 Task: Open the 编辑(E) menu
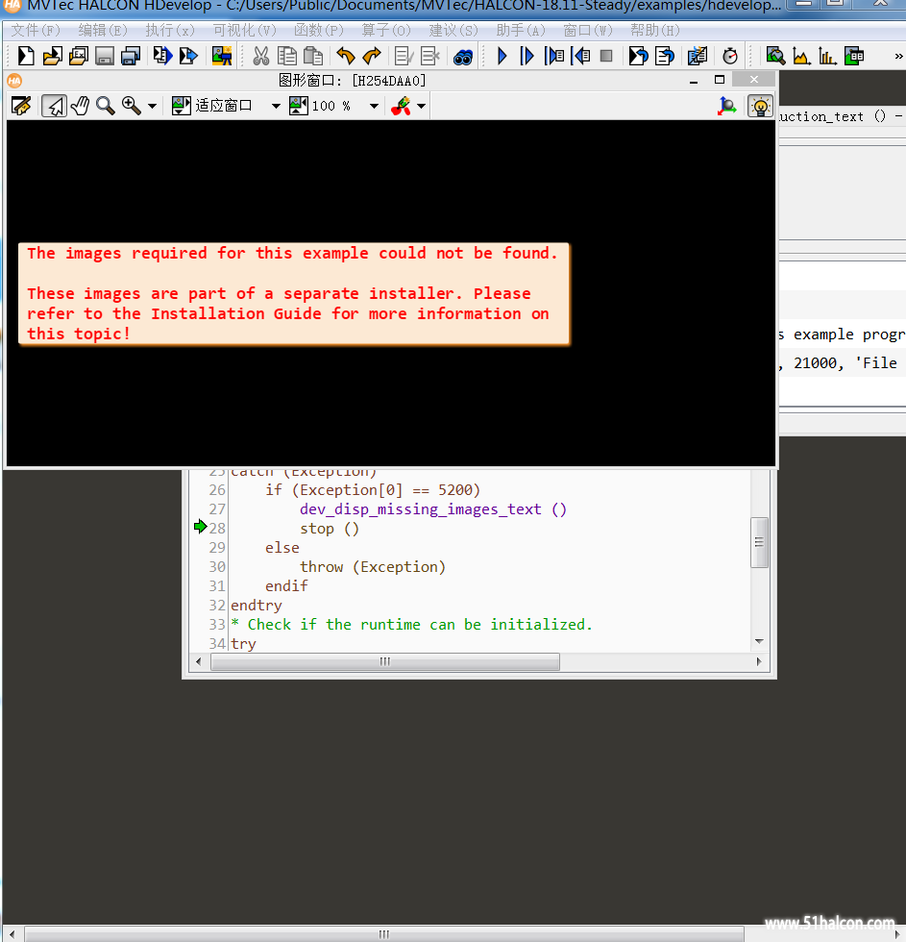click(x=103, y=30)
